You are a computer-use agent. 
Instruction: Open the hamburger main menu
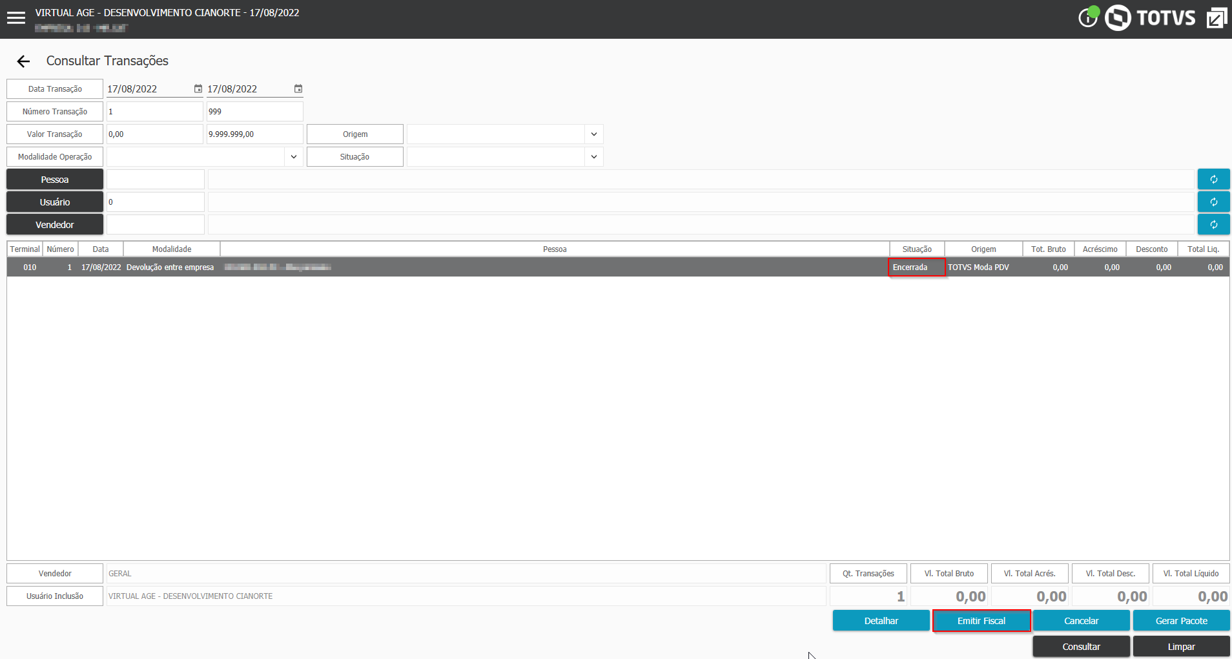[x=16, y=18]
